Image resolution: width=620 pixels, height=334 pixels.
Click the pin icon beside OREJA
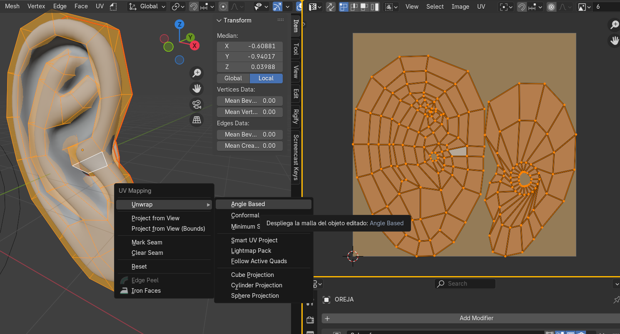pos(616,300)
